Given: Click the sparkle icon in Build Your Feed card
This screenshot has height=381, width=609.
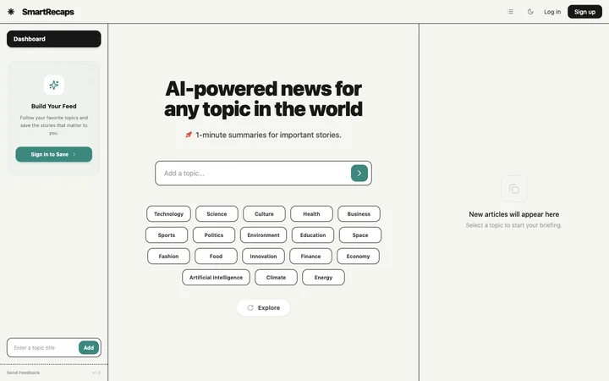Looking at the screenshot, I should 54,85.
